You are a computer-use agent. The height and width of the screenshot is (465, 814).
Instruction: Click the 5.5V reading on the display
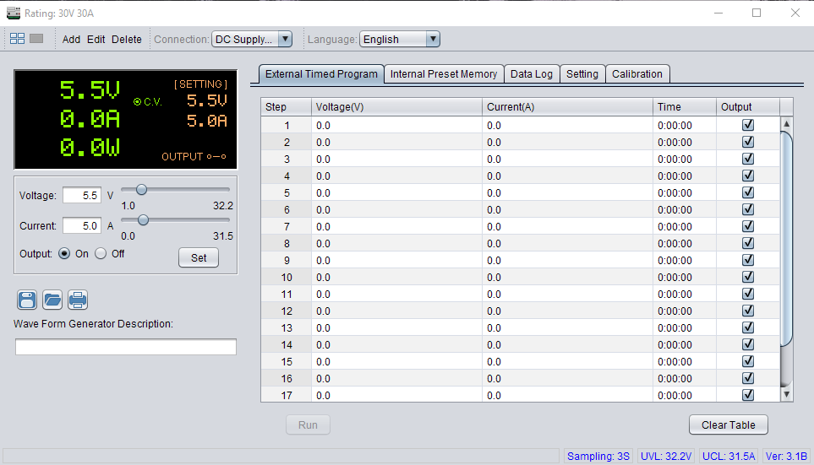90,90
